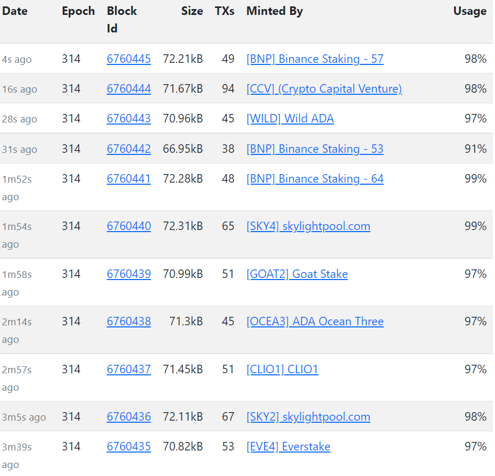
Task: Click the 38 TXs value
Action: (x=228, y=149)
